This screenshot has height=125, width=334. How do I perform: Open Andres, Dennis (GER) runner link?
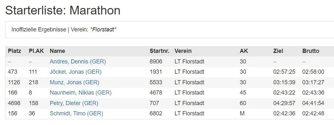pos(78,62)
